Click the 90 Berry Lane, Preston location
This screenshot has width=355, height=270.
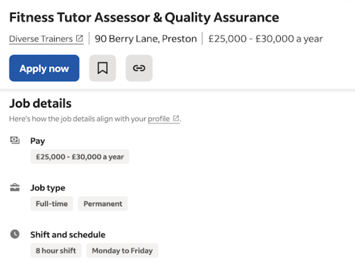coord(146,39)
